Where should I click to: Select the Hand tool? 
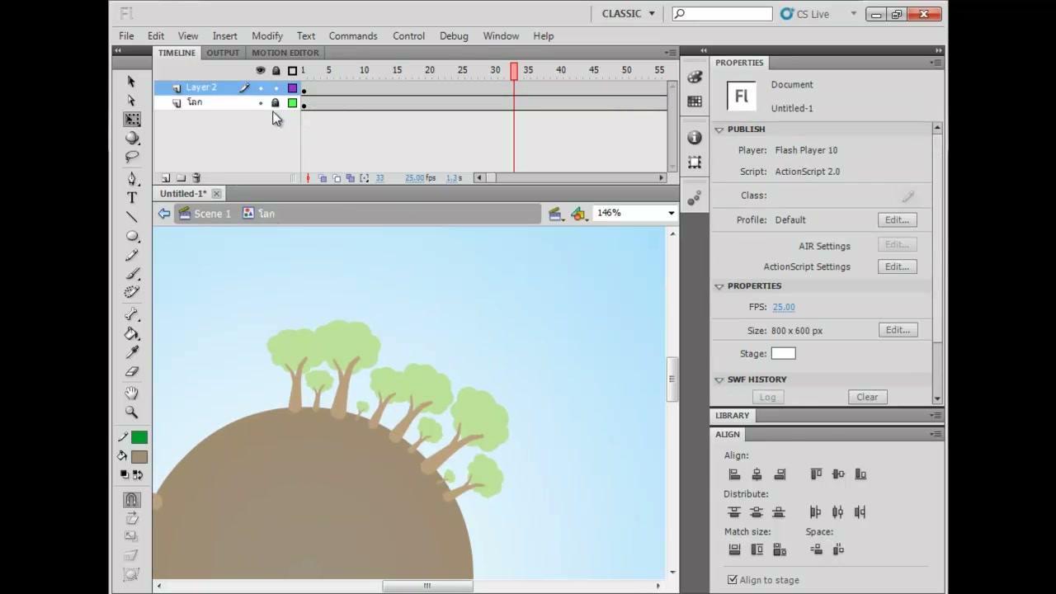click(132, 394)
